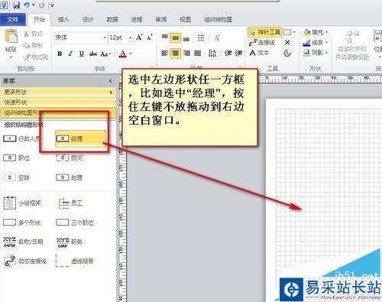Select the 助理 (Assistant) shape
This screenshot has width=382, height=302.
(x=70, y=177)
